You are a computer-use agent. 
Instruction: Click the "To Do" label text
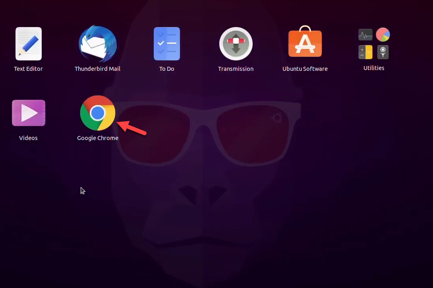tap(167, 69)
